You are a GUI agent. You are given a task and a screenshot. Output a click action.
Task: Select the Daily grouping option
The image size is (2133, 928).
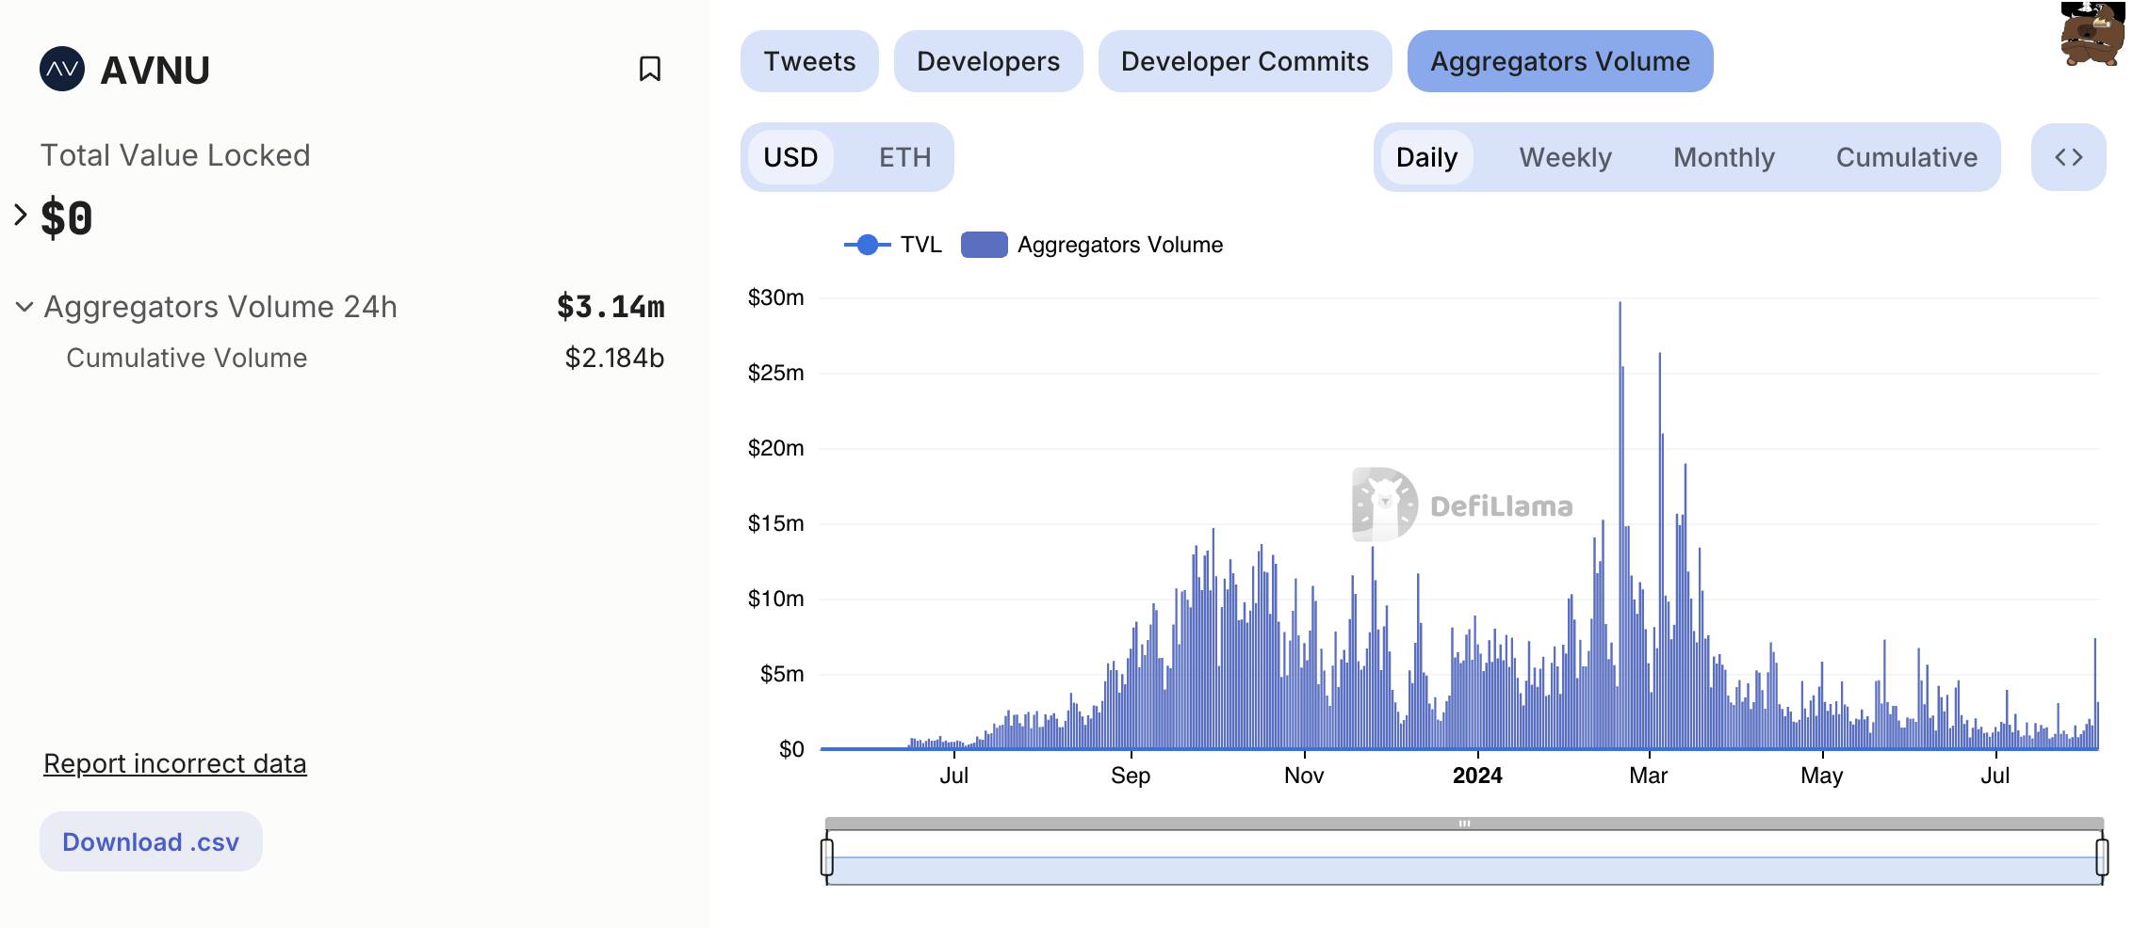tap(1426, 157)
